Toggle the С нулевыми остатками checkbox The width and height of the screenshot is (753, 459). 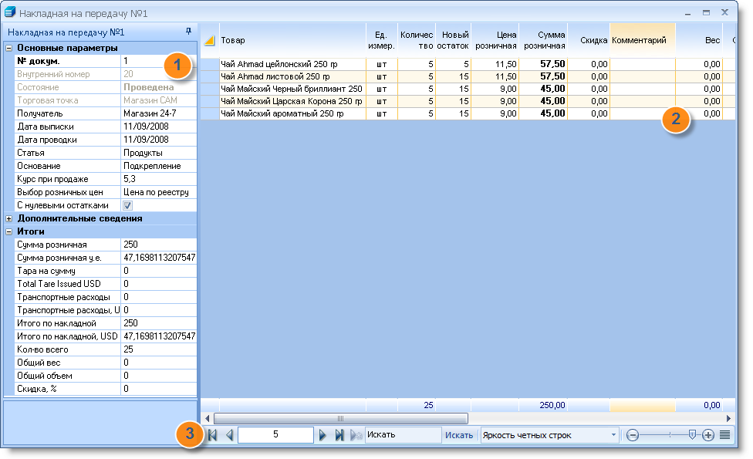[128, 205]
